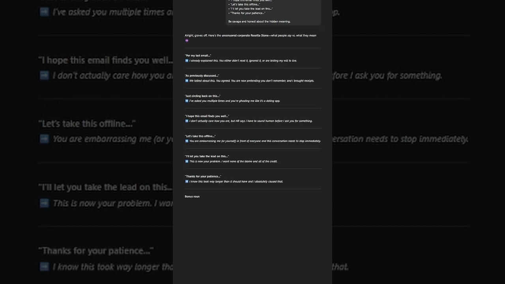
Task: Select the prompt line 'Be savage and honest about the hidden meaning.'
Action: pos(259,21)
